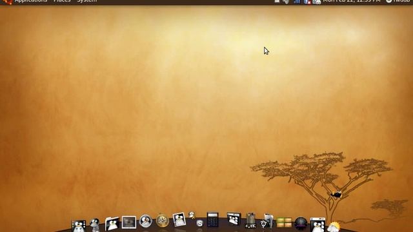Screen dimensions: 413x232
Task: Open the System menu
Action: pos(87,1)
